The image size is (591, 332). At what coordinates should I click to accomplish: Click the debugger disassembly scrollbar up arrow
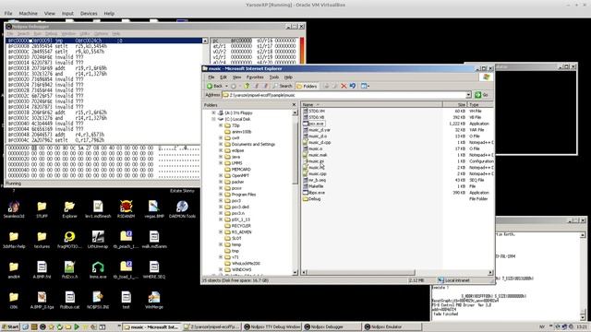pyautogui.click(x=205, y=41)
